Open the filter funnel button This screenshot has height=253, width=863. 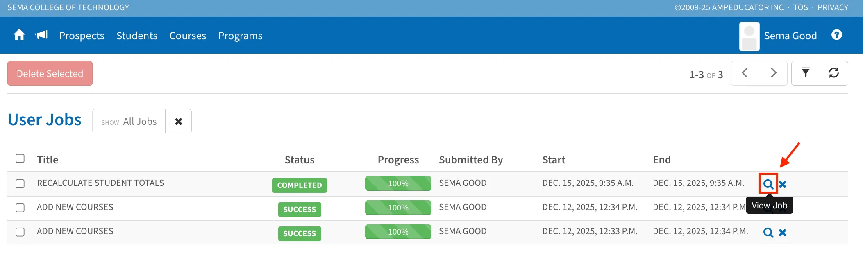point(806,73)
